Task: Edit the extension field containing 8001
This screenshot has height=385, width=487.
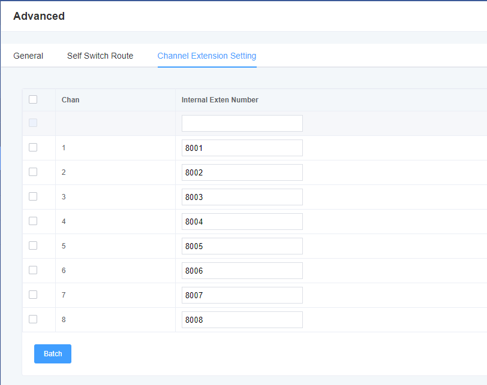Action: (242, 148)
